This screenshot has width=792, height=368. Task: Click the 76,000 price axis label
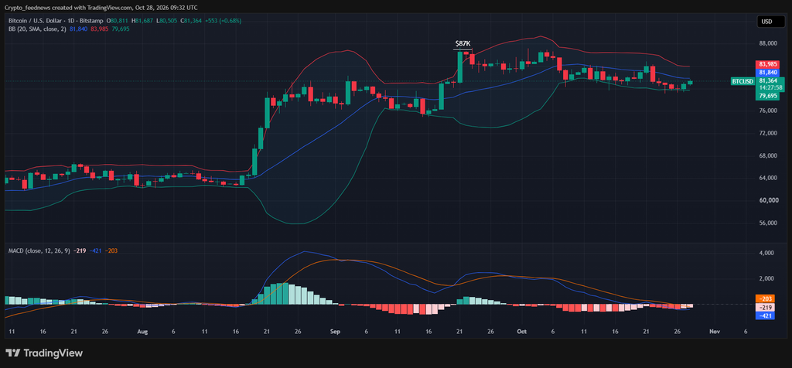click(767, 111)
